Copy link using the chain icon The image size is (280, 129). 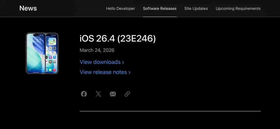(x=127, y=94)
